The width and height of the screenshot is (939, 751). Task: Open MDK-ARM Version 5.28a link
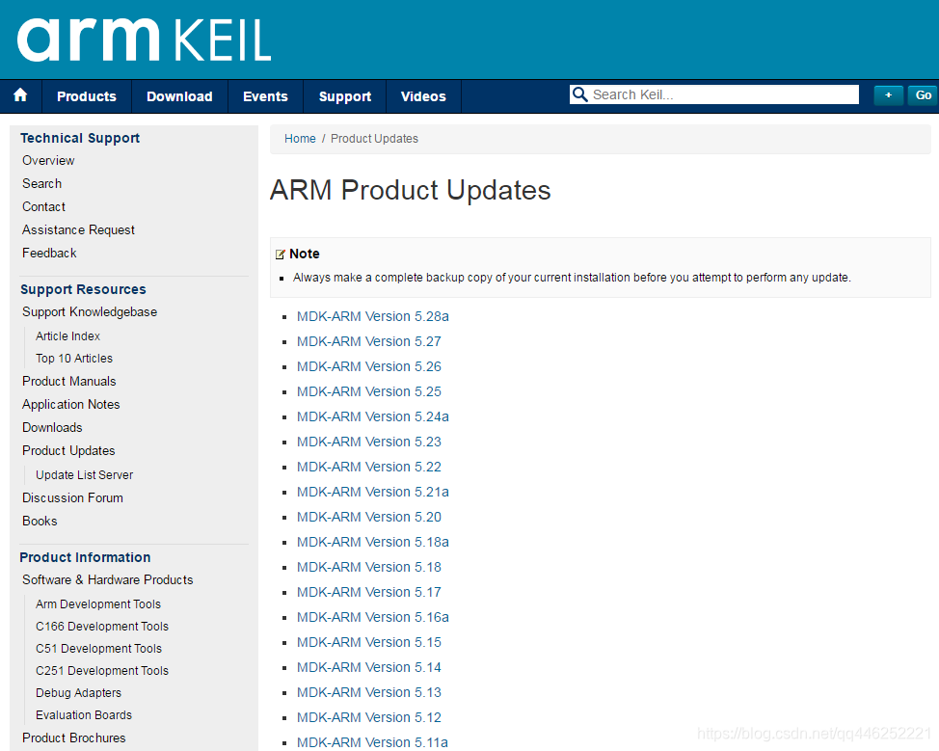coord(372,316)
